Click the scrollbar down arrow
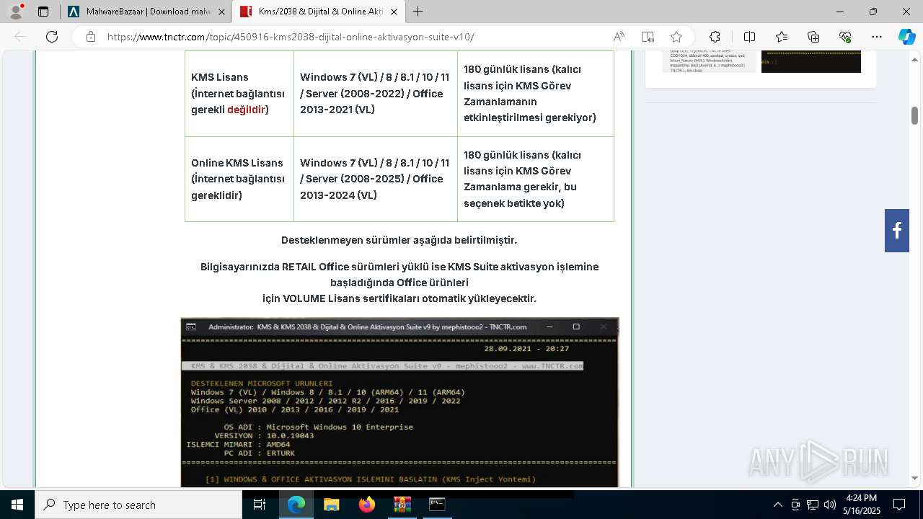Screen dimensions: 923x519 click(x=914, y=478)
